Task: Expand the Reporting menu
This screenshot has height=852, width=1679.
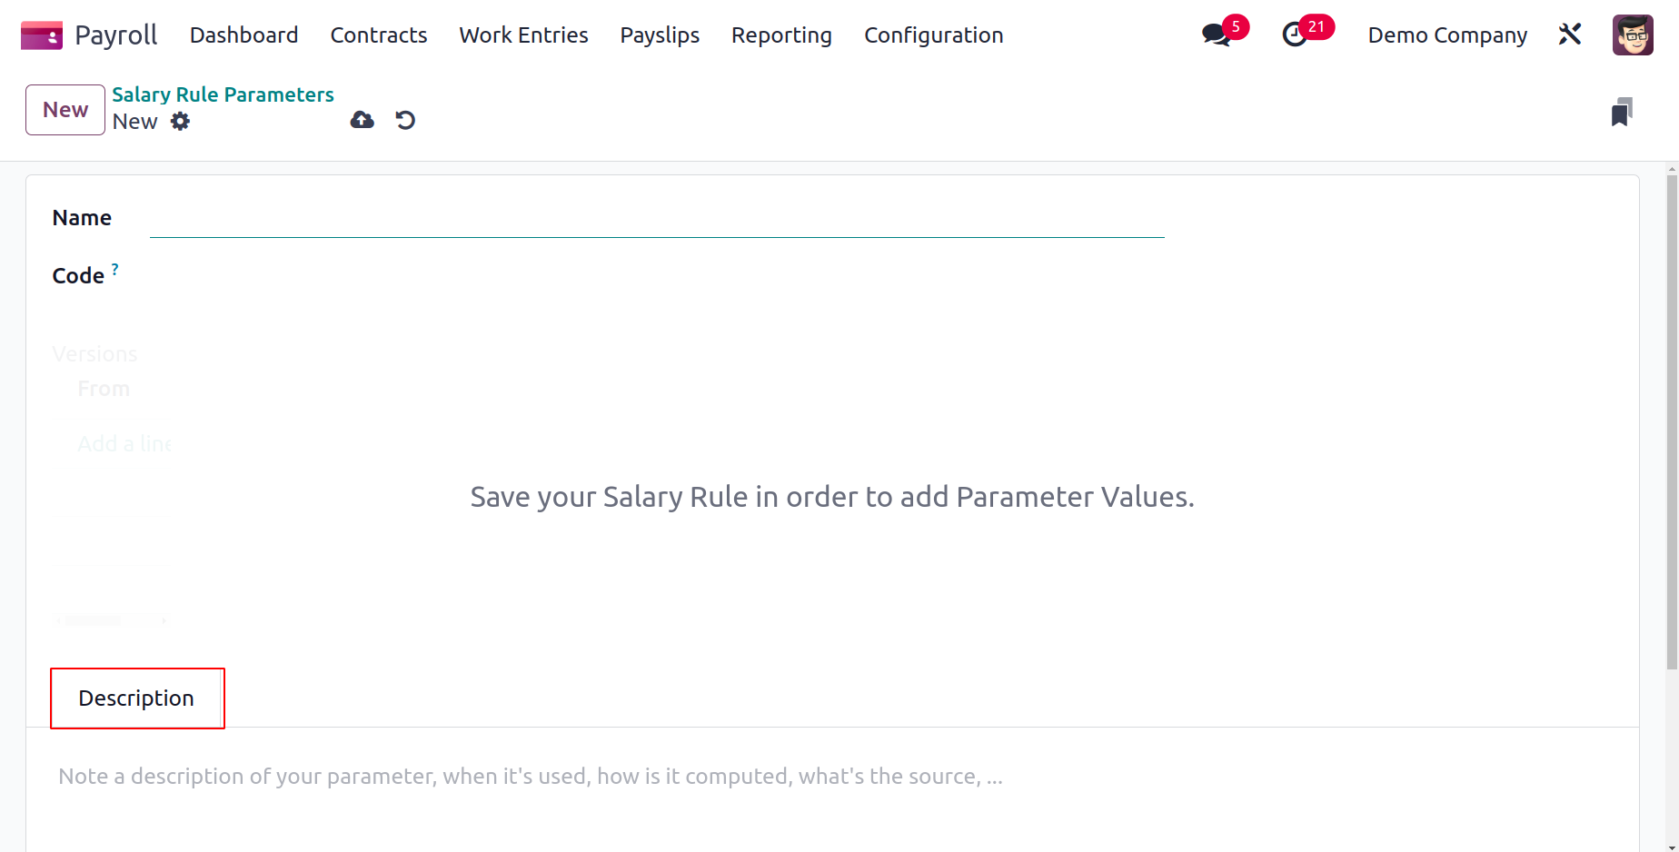Action: pos(781,35)
